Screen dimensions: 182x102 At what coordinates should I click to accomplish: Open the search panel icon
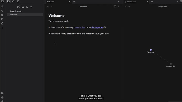coord(13,1)
